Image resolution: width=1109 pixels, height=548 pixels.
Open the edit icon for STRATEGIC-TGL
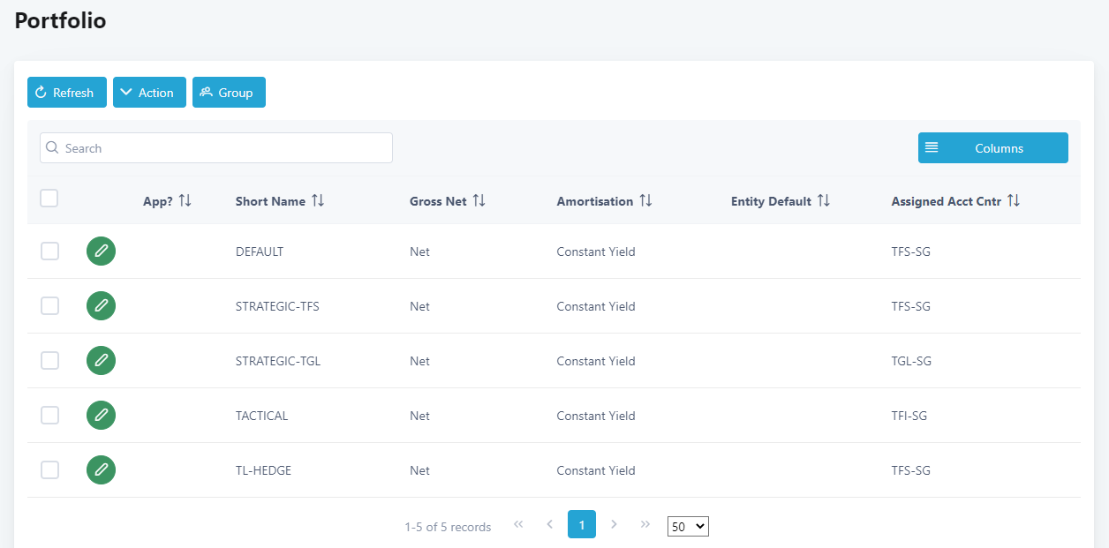pyautogui.click(x=101, y=361)
